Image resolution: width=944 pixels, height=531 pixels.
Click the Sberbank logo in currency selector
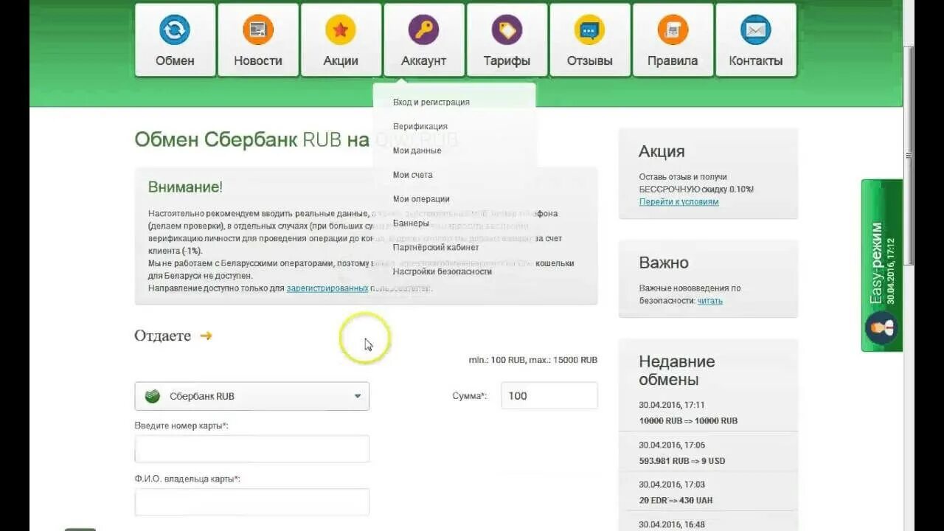pos(153,396)
